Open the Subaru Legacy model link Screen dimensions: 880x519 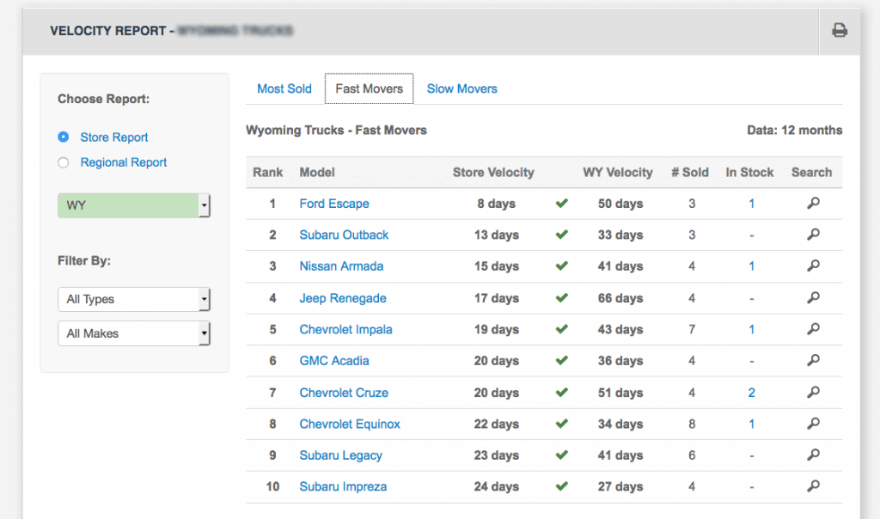pyautogui.click(x=340, y=455)
